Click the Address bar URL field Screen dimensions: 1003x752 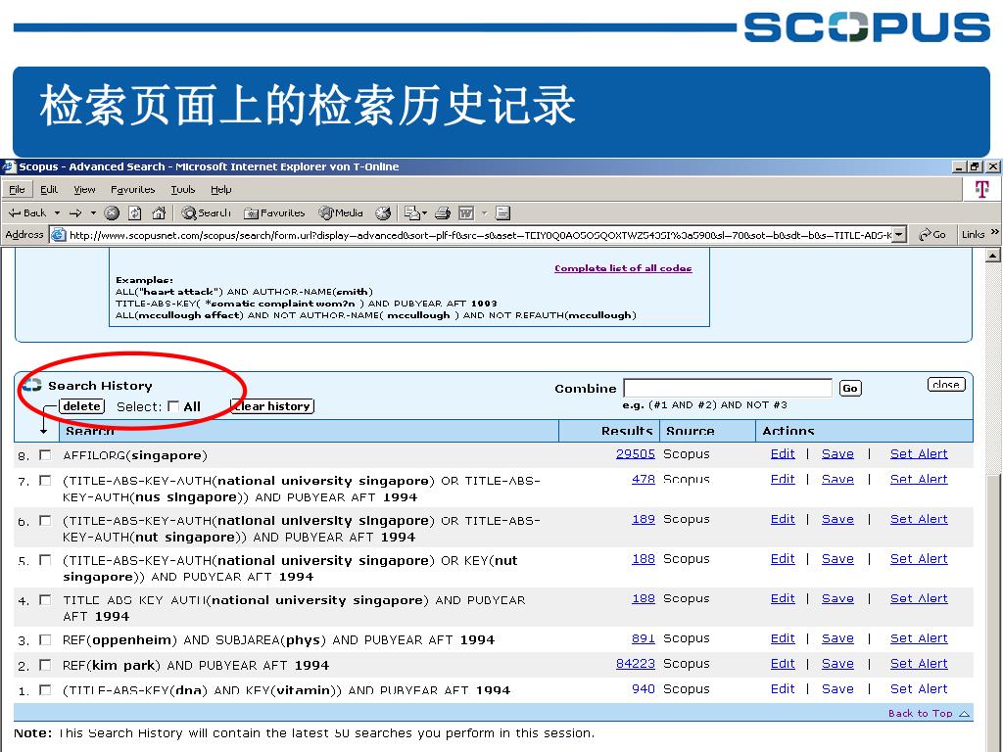pyautogui.click(x=480, y=235)
